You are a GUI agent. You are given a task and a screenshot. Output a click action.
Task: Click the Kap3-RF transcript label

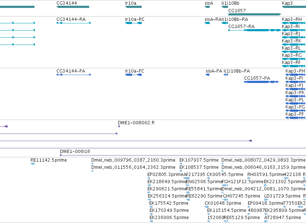point(291,62)
